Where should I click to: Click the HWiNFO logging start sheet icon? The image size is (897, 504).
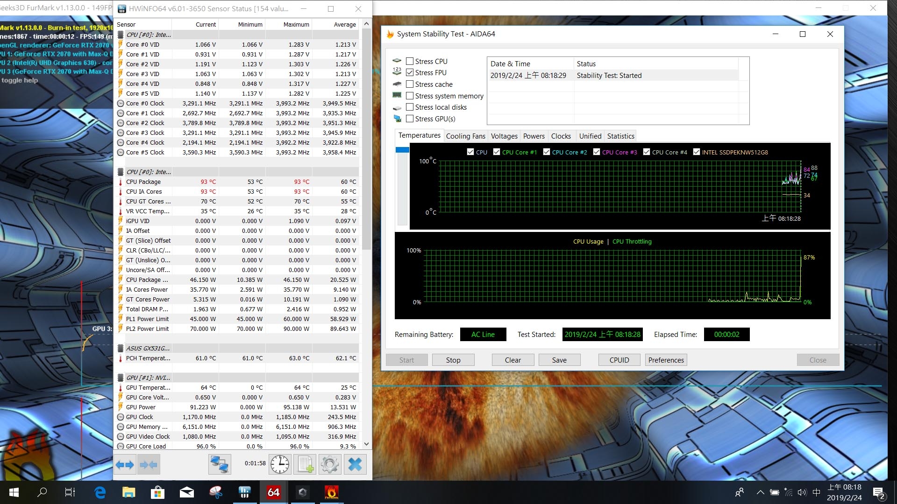(x=305, y=464)
